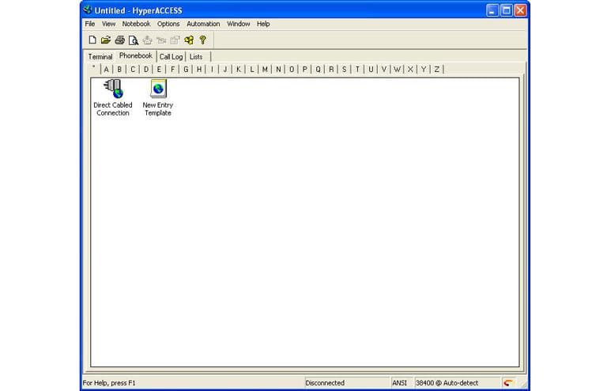
Task: Filter phonebook by letter S
Action: click(345, 70)
